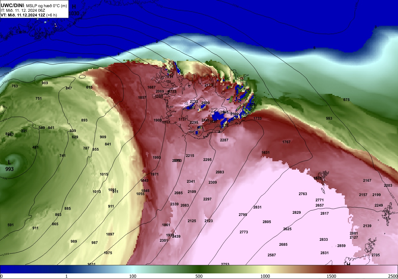Click the freezing level value 2249
Image resolution: width=398 pixels, height=279 pixels.
point(379,205)
